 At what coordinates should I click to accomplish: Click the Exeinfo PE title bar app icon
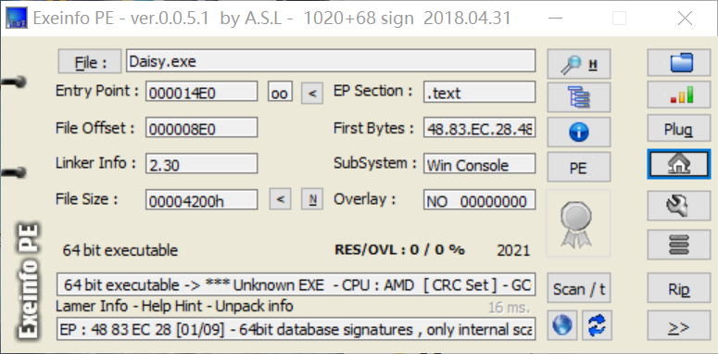point(17,19)
